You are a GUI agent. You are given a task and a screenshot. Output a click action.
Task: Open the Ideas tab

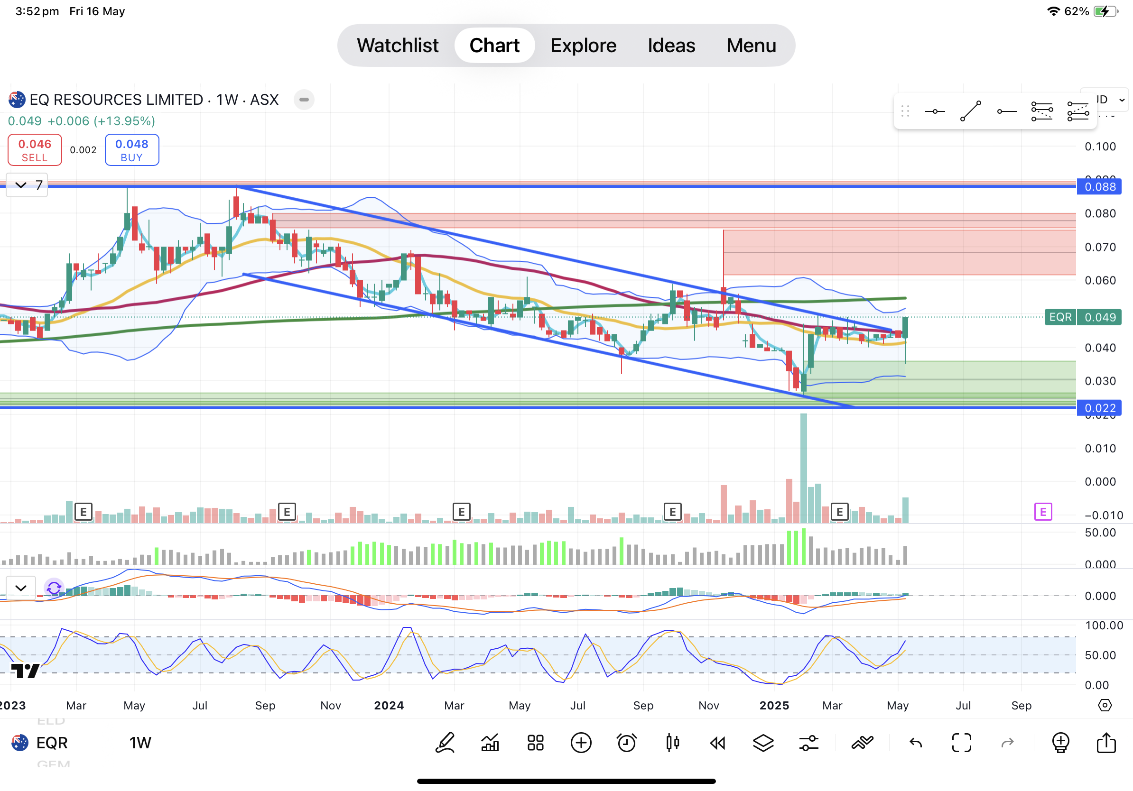(x=671, y=46)
